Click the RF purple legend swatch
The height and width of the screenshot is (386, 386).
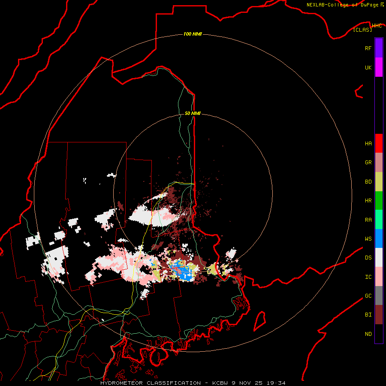tap(379, 48)
